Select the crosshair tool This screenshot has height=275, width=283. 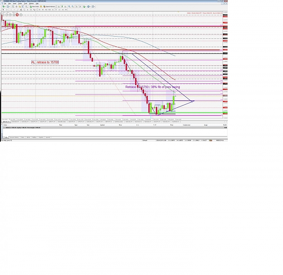[7, 9]
